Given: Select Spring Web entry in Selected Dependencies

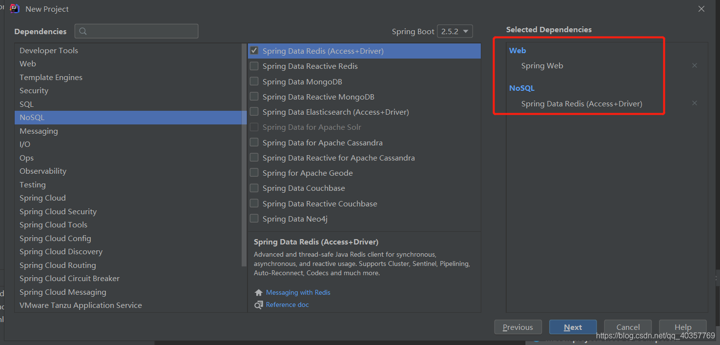Looking at the screenshot, I should click(x=542, y=65).
